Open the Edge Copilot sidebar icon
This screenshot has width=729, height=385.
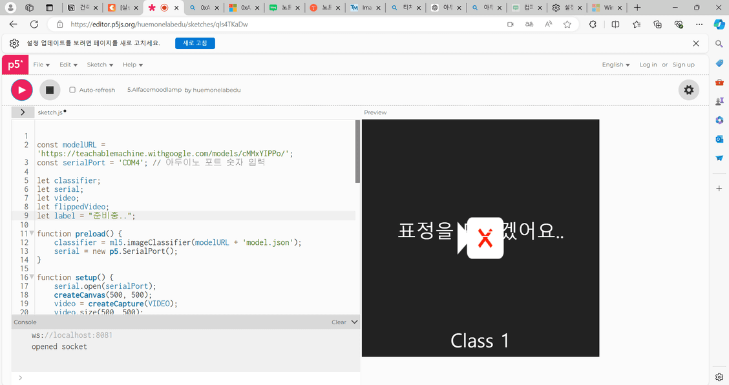719,24
